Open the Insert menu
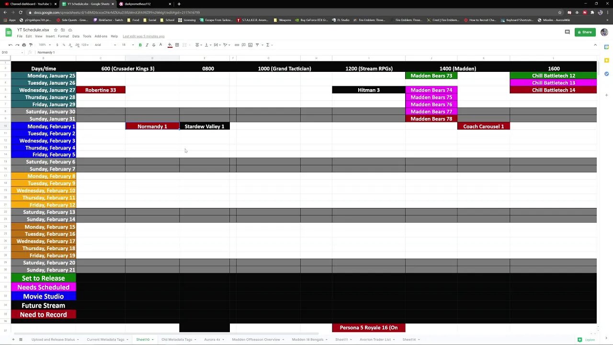The height and width of the screenshot is (345, 613). 50,36
